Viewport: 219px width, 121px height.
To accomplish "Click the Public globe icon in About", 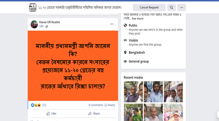I will pyautogui.click(x=125, y=25).
